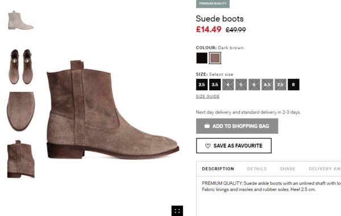Choose size 2.5
The height and width of the screenshot is (216, 341).
click(202, 84)
